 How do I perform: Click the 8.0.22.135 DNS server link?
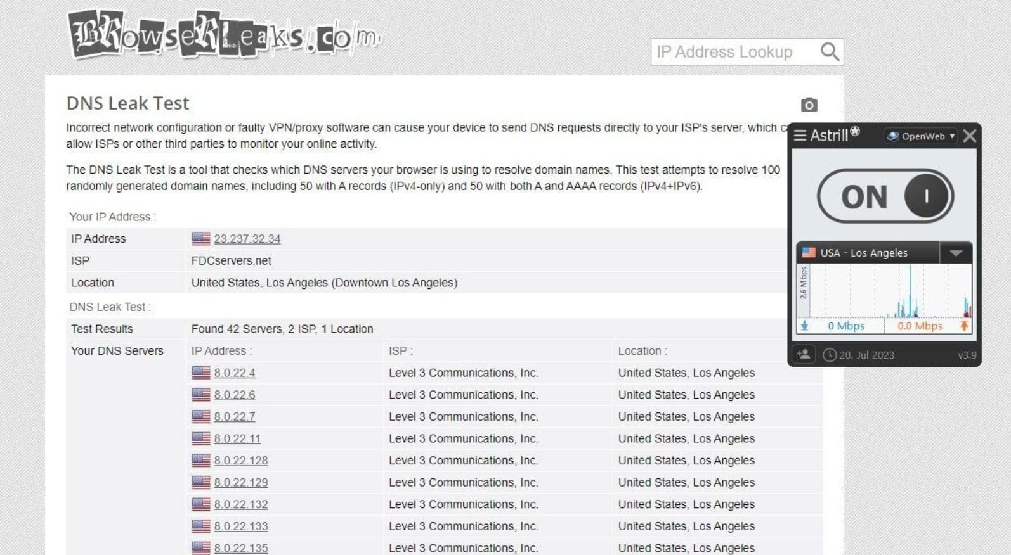241,547
